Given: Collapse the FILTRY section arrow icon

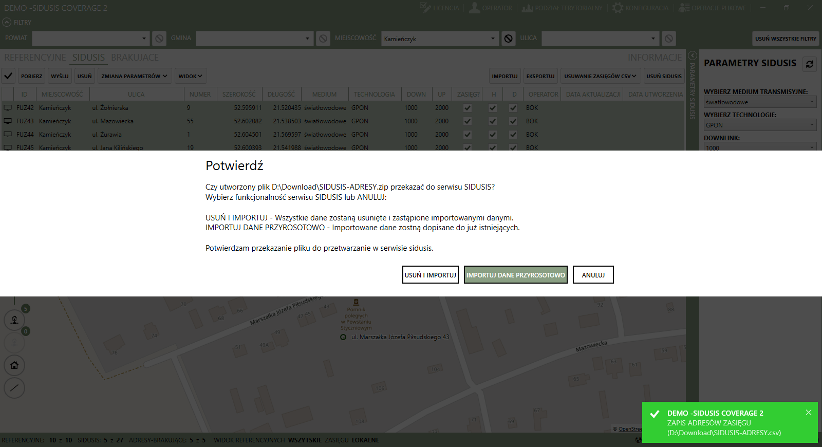Looking at the screenshot, I should coord(7,23).
